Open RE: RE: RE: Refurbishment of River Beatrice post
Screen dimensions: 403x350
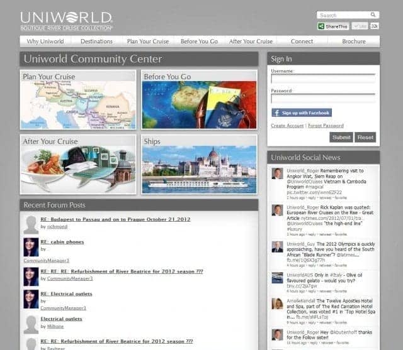pos(122,271)
